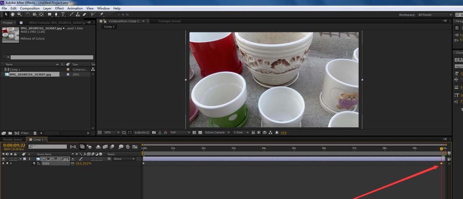Switch to the Render Queue tab
Image resolution: width=463 pixels, height=199 pixels.
pos(13,139)
